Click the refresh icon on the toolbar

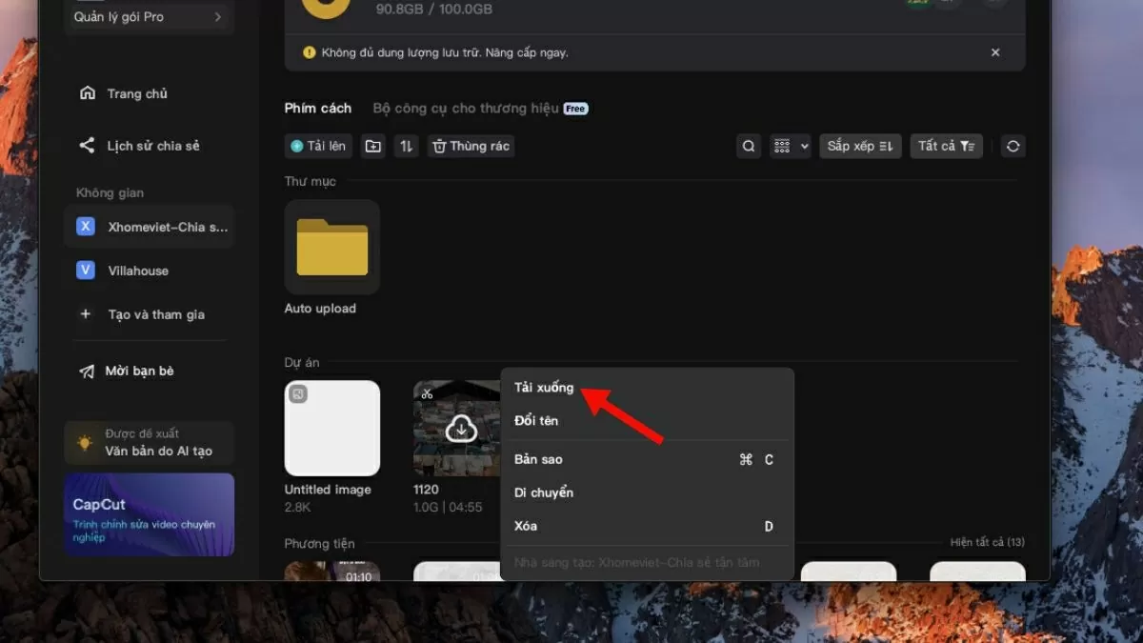pos(1013,146)
